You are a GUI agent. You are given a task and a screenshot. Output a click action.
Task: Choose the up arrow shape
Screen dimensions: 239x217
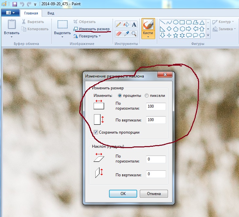[x=202, y=29]
